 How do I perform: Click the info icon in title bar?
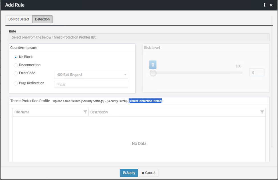tap(264, 5)
